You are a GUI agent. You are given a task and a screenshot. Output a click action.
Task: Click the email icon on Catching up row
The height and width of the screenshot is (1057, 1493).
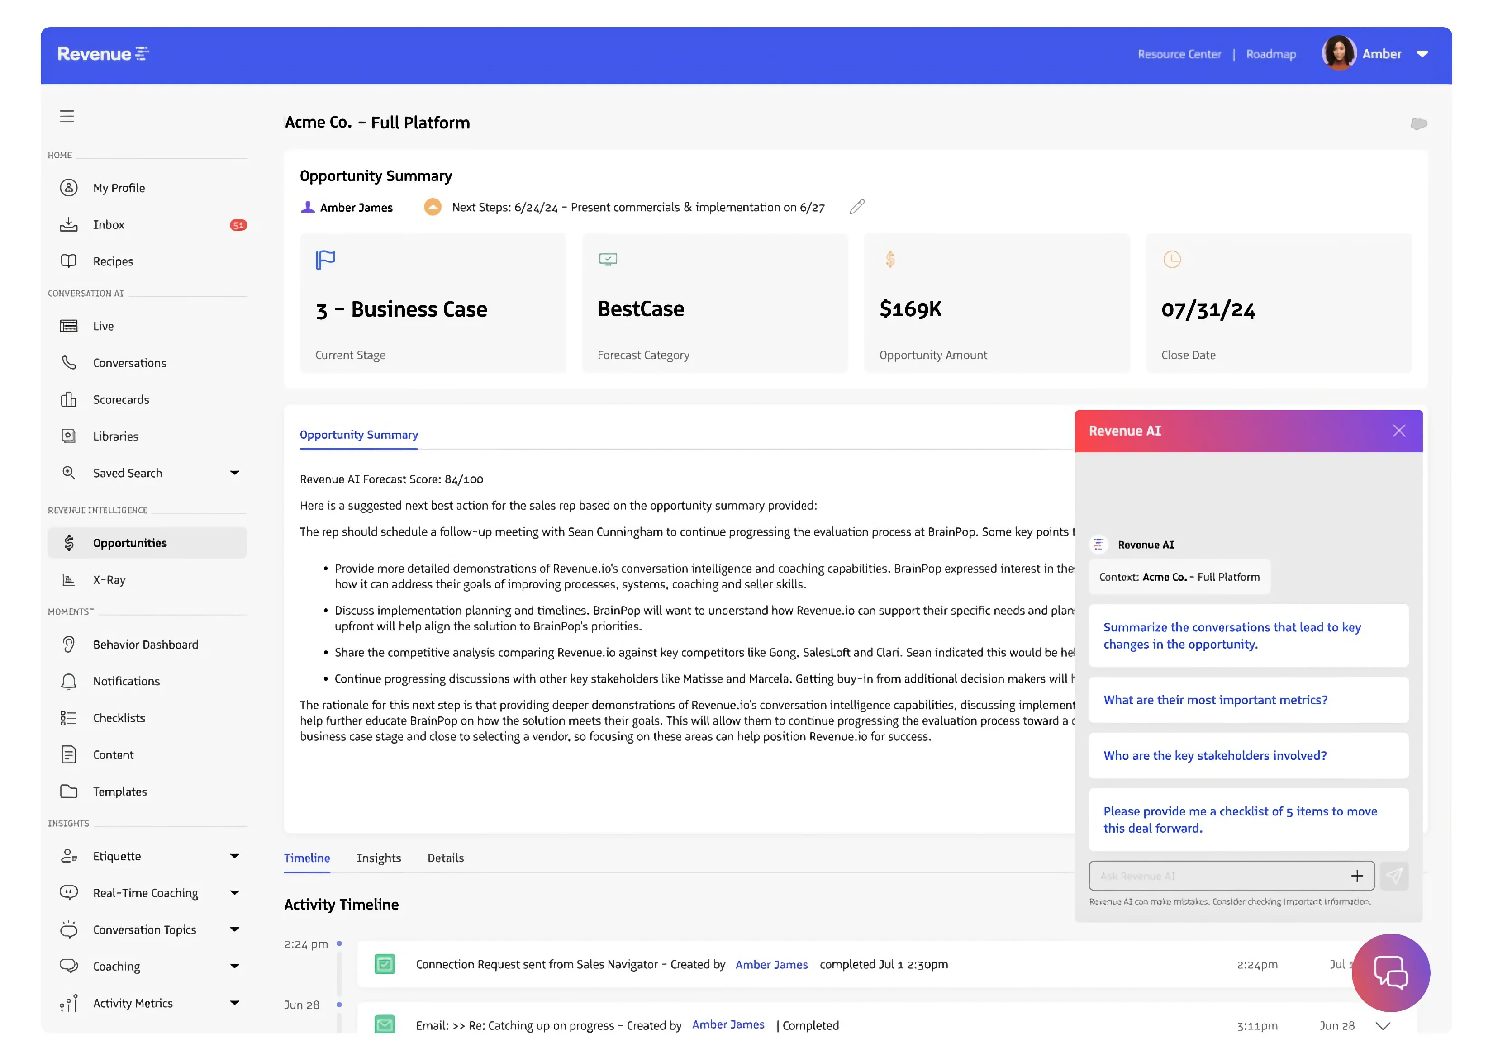(385, 1024)
